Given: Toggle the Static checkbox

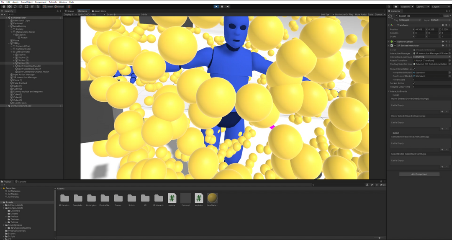Looking at the screenshot, I should tap(441, 16).
